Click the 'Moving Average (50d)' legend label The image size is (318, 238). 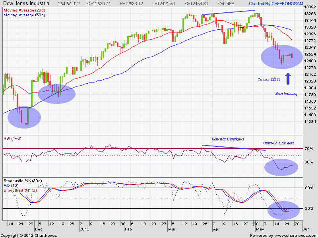[x=24, y=15]
